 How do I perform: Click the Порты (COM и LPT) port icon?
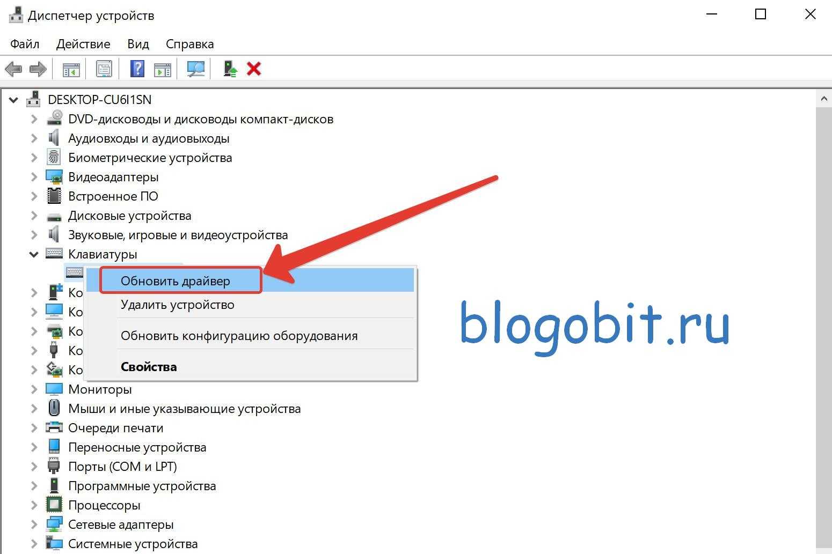coord(54,466)
